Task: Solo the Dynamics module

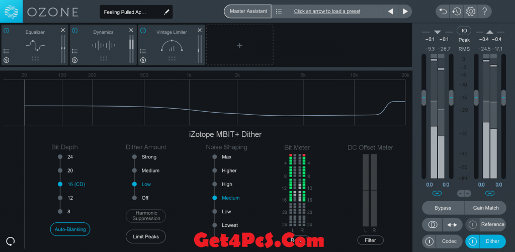Action: click(x=74, y=60)
